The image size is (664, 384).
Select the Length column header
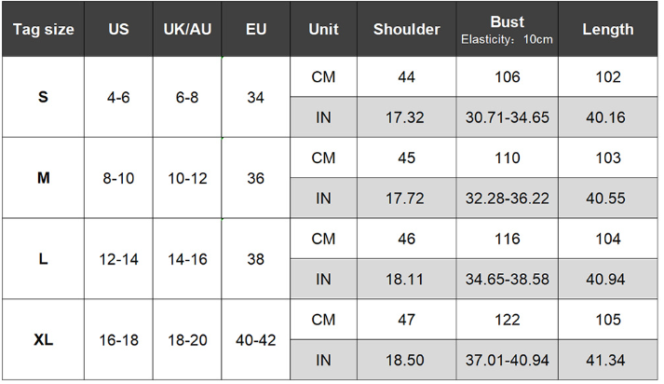(607, 30)
